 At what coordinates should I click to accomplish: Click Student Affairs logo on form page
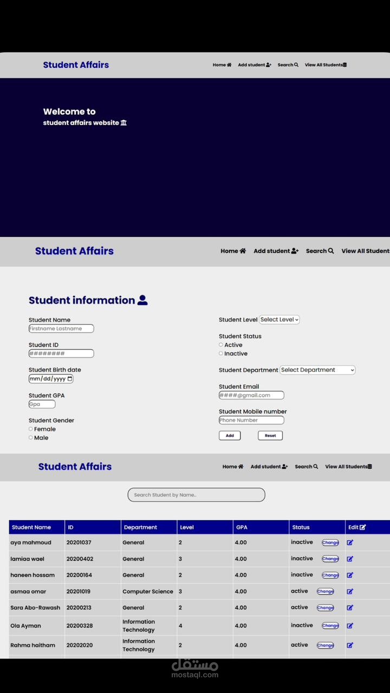pyautogui.click(x=74, y=251)
